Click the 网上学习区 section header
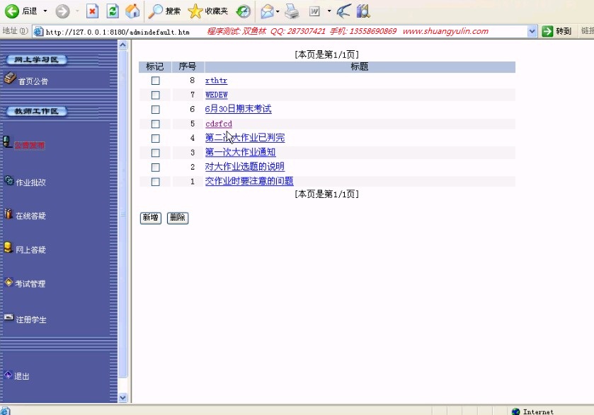 click(x=36, y=60)
